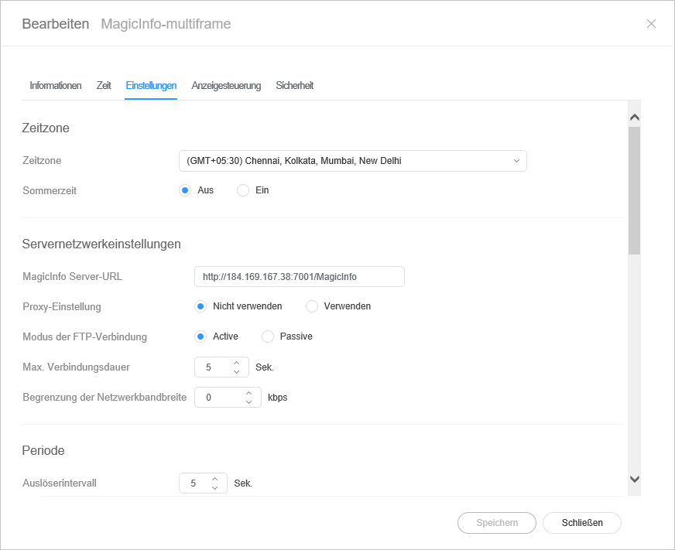Go to the Informationen tab
Image resolution: width=675 pixels, height=550 pixels.
click(x=56, y=86)
